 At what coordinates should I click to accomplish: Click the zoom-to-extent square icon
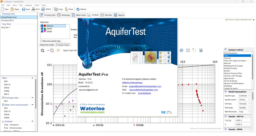(188, 50)
